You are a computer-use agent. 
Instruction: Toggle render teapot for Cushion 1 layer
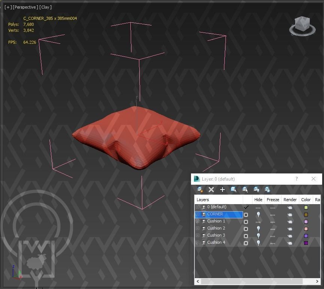[x=290, y=222]
